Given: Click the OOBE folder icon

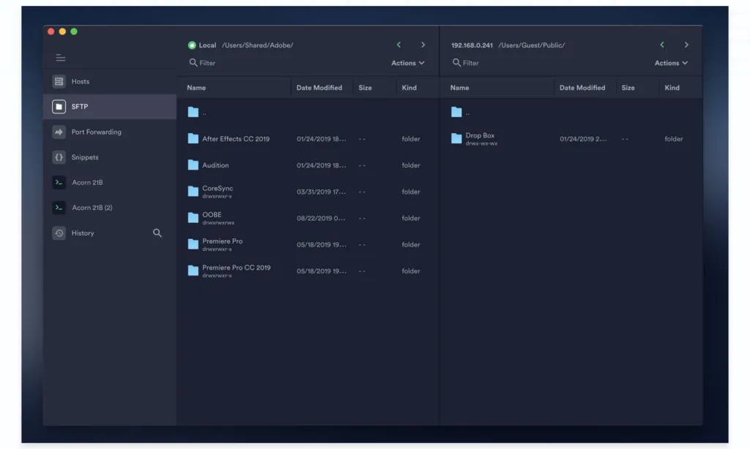Looking at the screenshot, I should coord(193,218).
